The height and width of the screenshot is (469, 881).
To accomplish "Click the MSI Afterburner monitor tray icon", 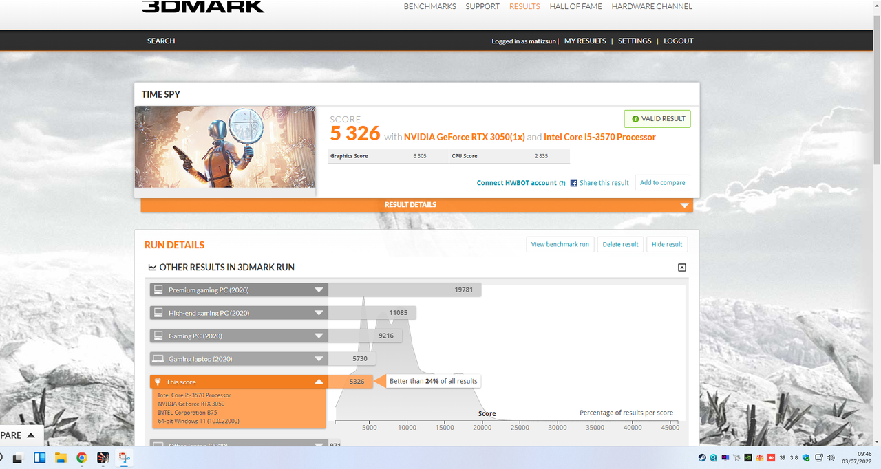I will coord(725,458).
